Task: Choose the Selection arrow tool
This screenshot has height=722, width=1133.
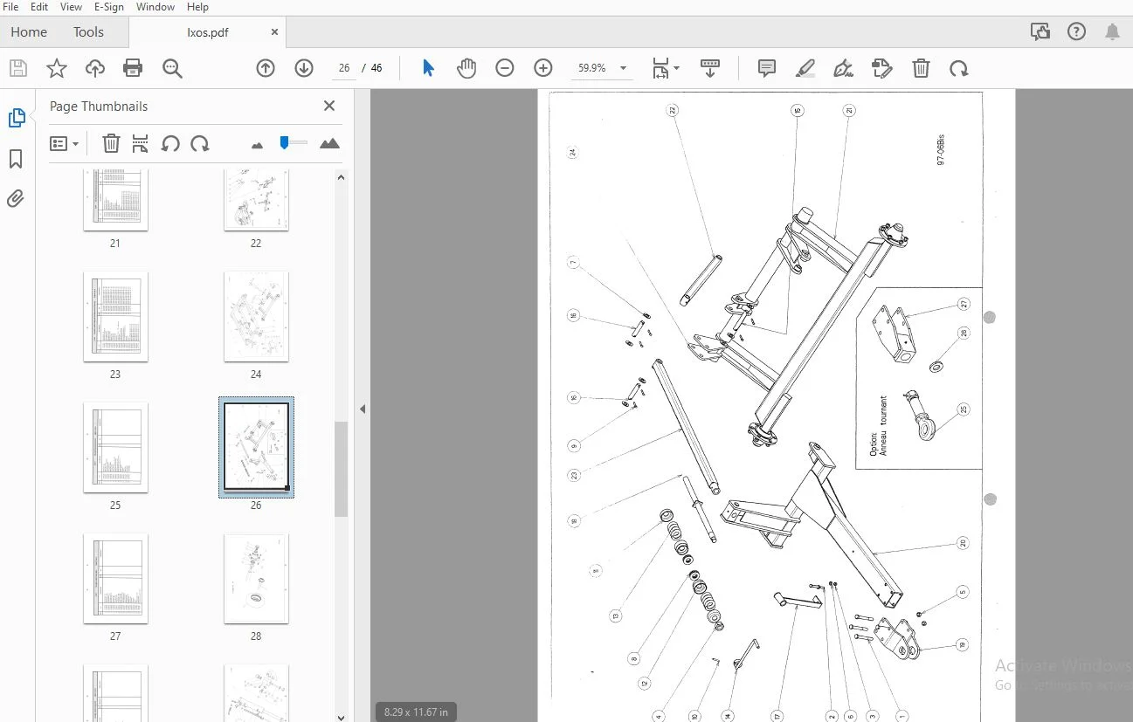Action: [428, 68]
